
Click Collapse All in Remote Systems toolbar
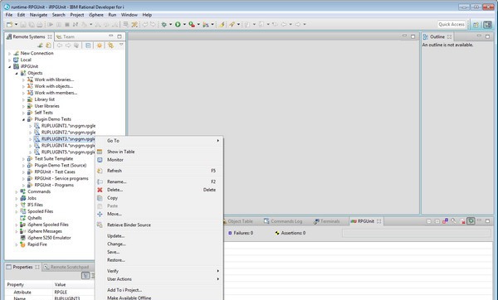pyautogui.click(x=88, y=46)
